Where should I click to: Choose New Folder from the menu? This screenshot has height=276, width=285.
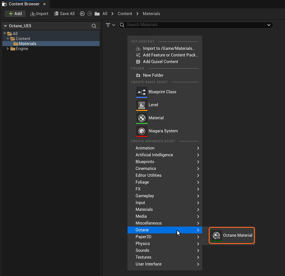pyautogui.click(x=165, y=75)
